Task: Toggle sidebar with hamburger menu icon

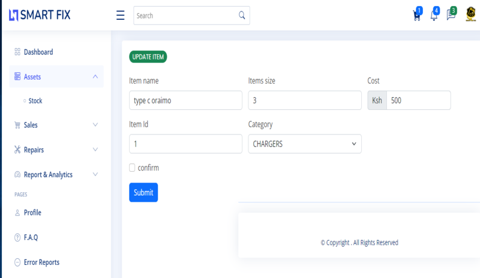Action: tap(120, 16)
